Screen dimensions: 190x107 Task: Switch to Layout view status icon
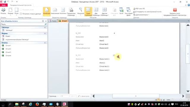161,100
